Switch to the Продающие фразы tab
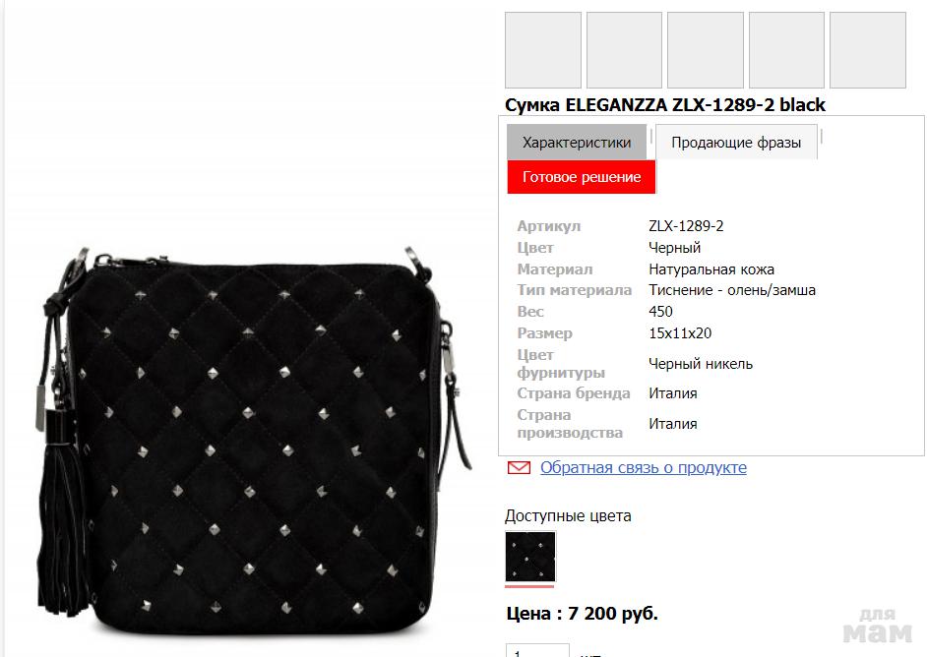Screen dimensions: 927x657 coord(736,143)
